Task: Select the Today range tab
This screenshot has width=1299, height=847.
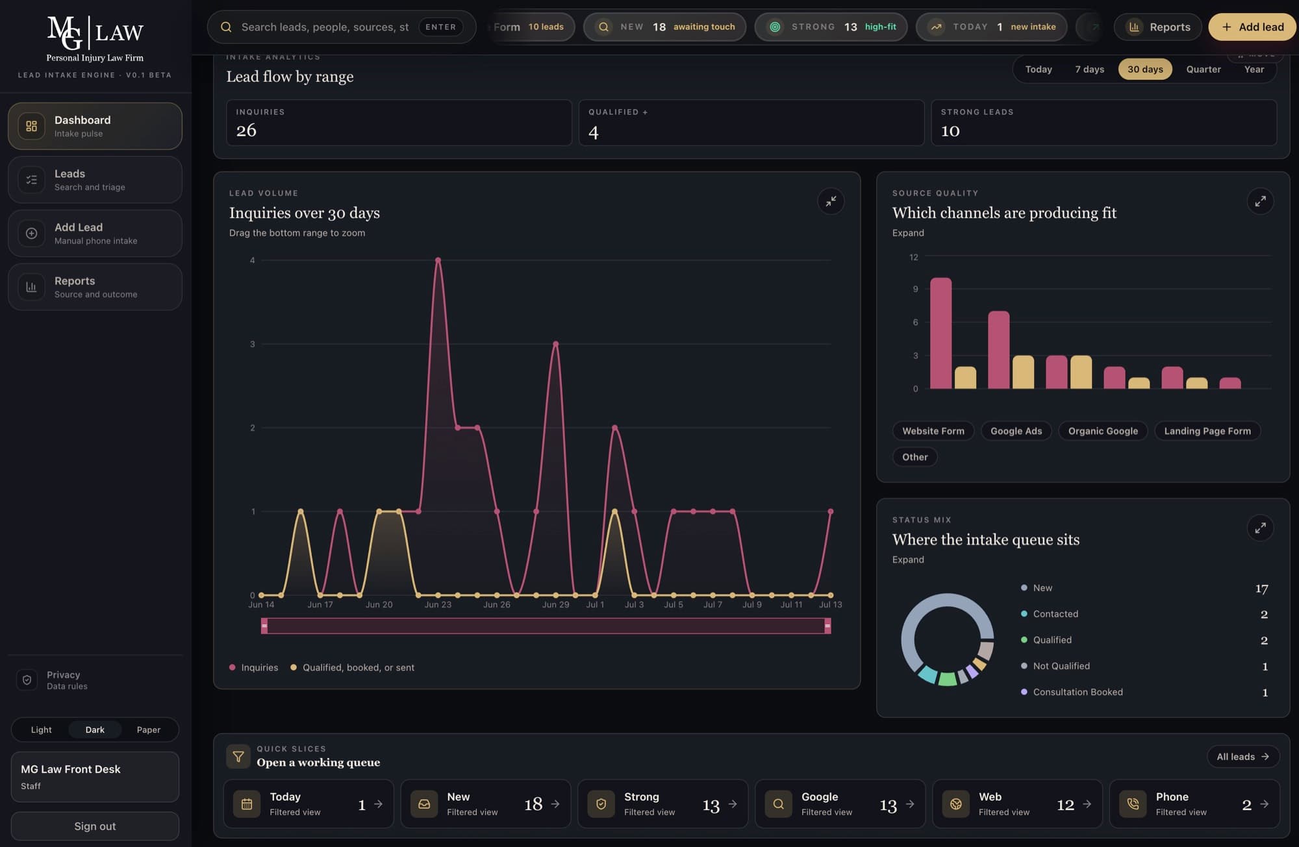Action: click(1039, 69)
